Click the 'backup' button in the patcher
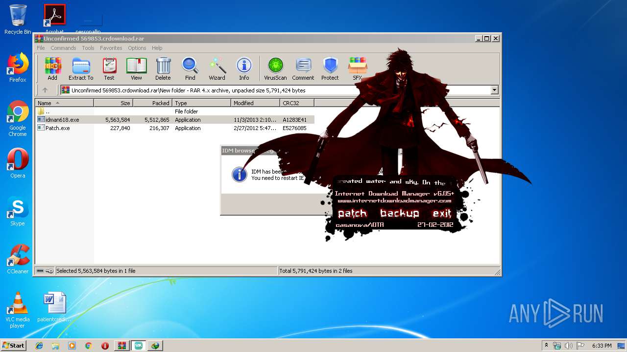Image resolution: width=627 pixels, height=352 pixels. click(400, 214)
